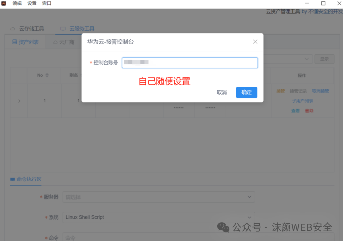Click the monitor icon on 云服务工具
Viewport: 343px width, 241px height.
(63, 29)
